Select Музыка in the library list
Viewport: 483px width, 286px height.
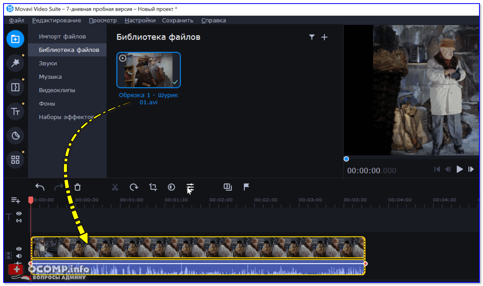[x=50, y=77]
